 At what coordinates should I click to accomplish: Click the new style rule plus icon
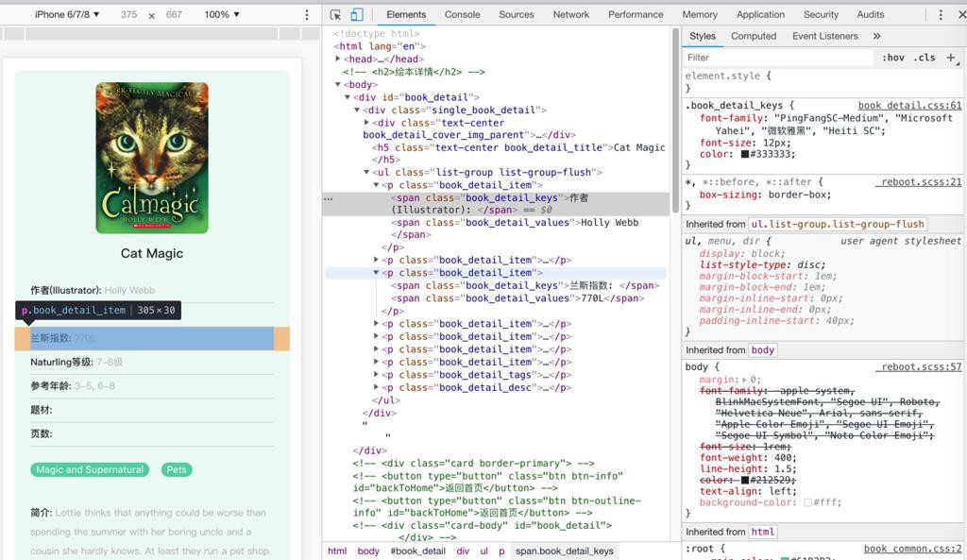(951, 58)
